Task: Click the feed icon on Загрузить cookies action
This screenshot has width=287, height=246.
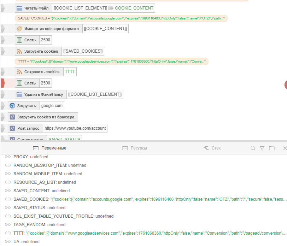Action: [x=19, y=52]
